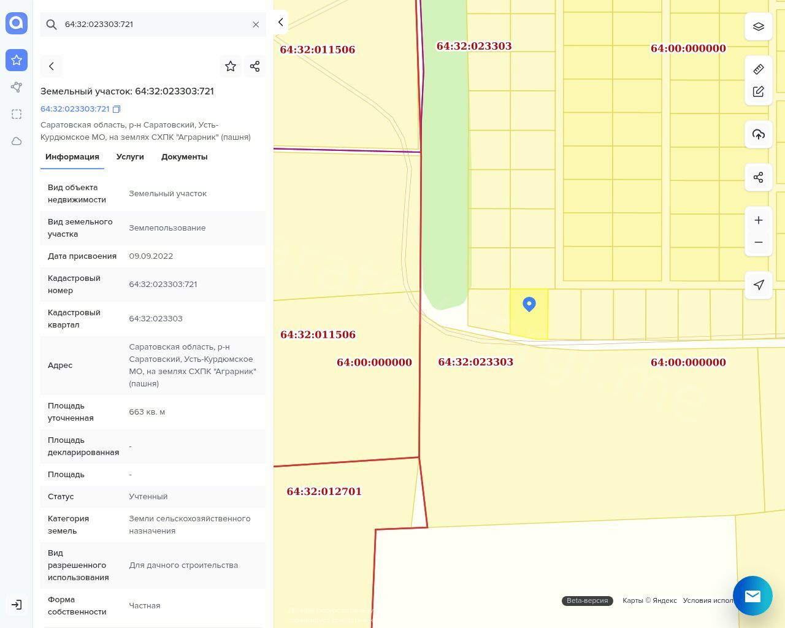Copy the cadastral number 64:32:023303:721
The height and width of the screenshot is (628, 785).
pyautogui.click(x=117, y=109)
